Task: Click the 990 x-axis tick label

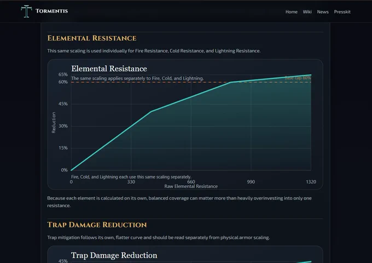Action: 251,182
